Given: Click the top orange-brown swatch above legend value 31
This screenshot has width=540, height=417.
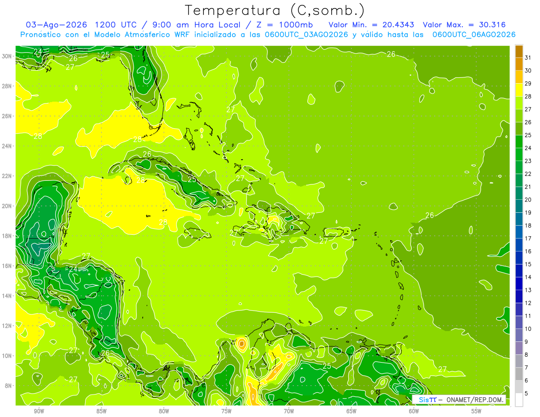Looking at the screenshot, I should coord(519,51).
